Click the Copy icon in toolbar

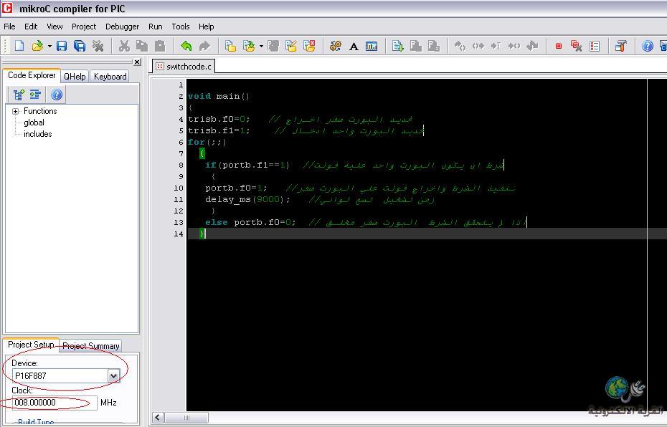pyautogui.click(x=142, y=45)
